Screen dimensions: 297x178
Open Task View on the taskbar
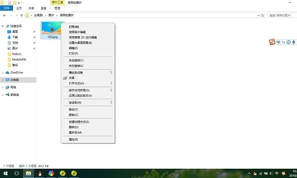[17, 173]
